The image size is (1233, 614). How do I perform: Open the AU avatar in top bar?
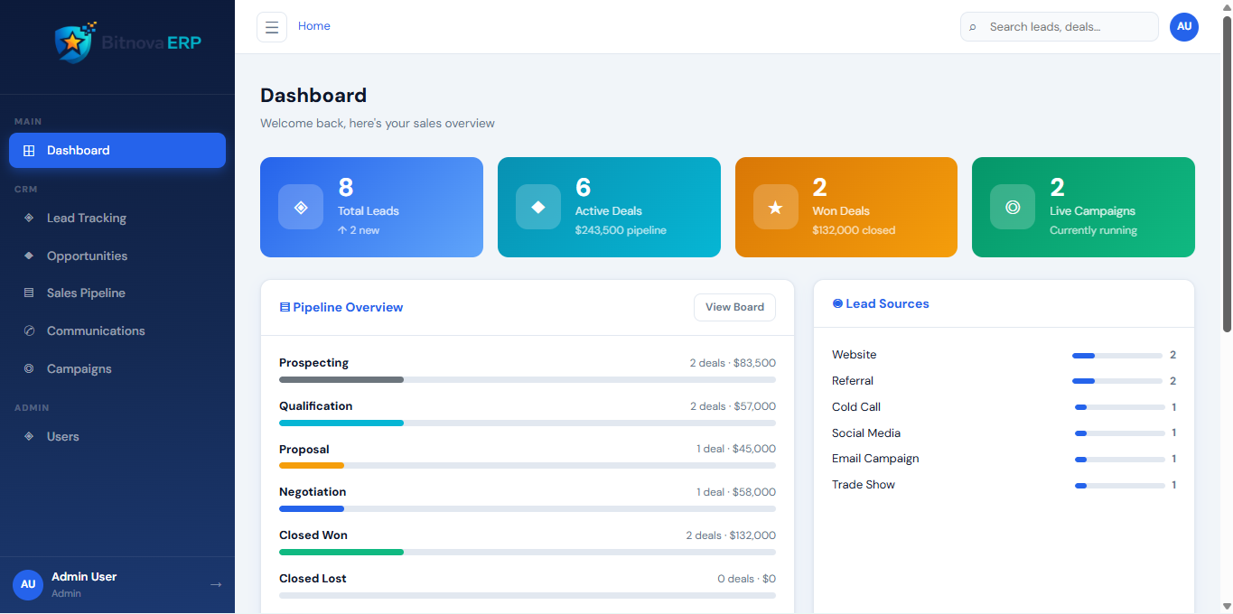coord(1184,27)
